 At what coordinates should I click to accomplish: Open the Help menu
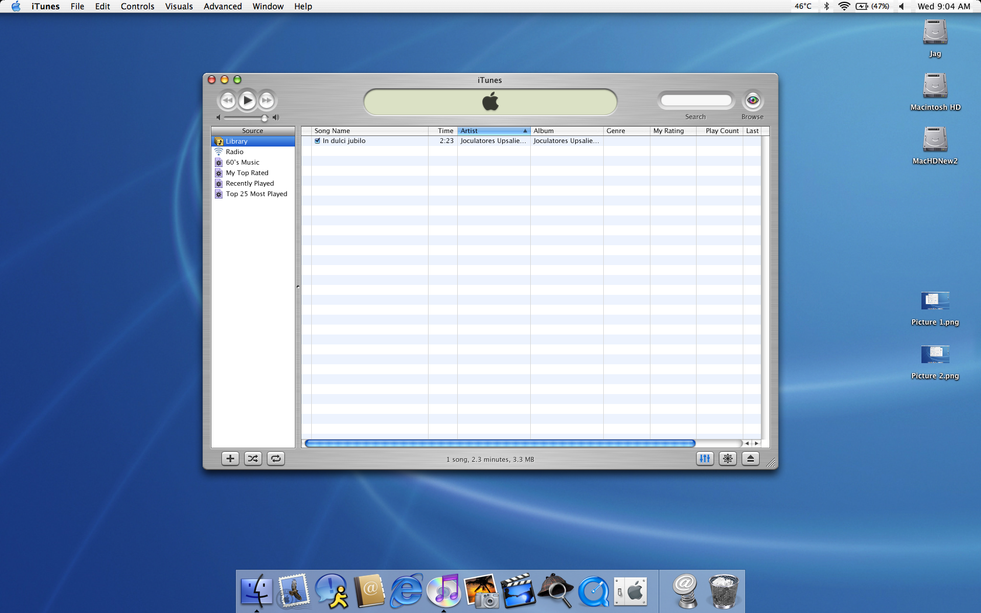point(303,6)
